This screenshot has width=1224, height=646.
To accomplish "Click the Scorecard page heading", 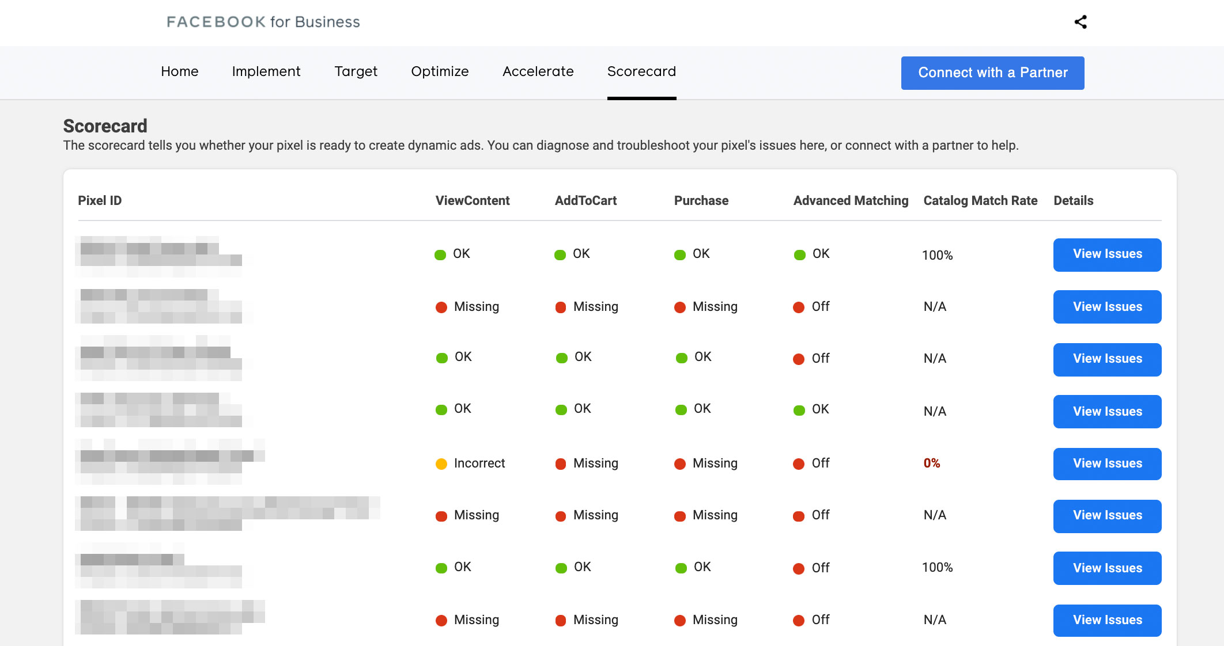I will pos(105,126).
